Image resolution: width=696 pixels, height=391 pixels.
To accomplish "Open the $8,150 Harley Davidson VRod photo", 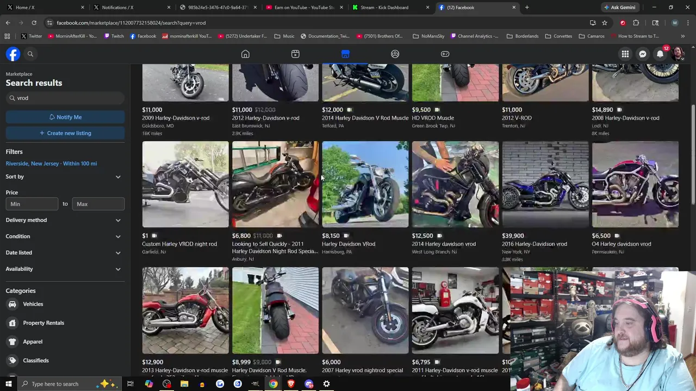I will 365,184.
